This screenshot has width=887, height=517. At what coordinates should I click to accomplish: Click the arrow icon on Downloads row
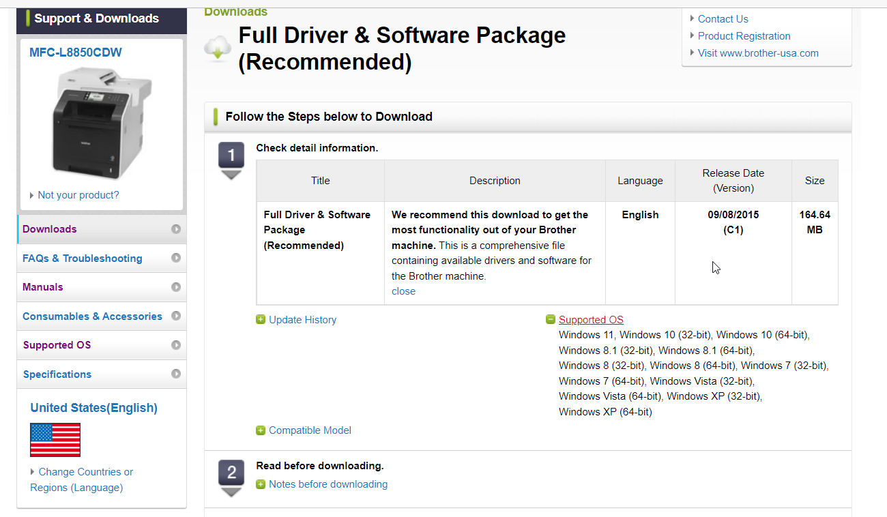pyautogui.click(x=176, y=229)
